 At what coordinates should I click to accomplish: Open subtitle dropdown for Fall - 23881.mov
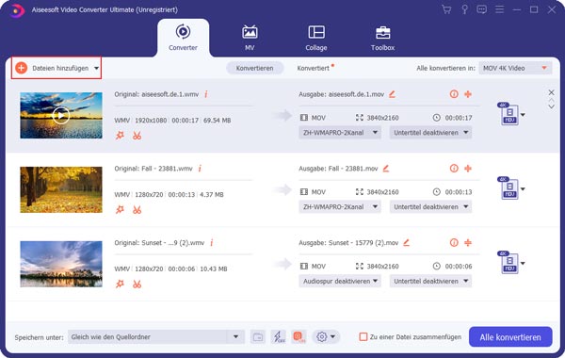click(430, 207)
